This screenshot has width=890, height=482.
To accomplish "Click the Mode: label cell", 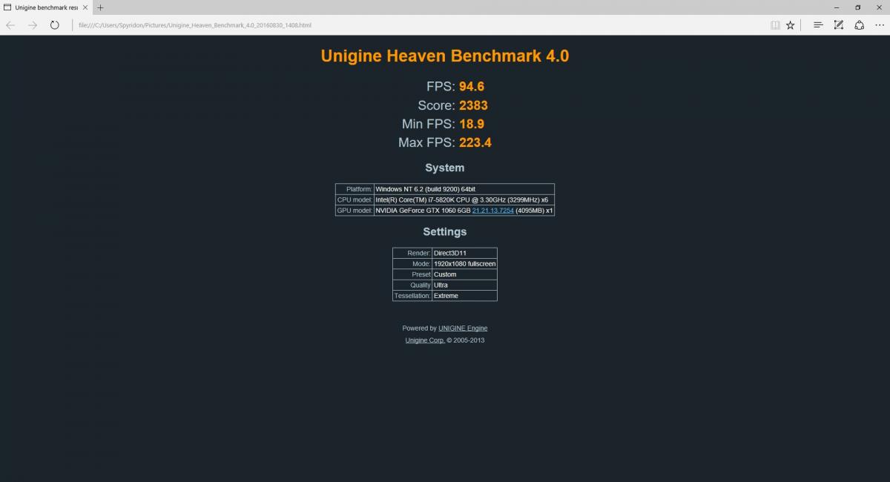I will point(412,264).
